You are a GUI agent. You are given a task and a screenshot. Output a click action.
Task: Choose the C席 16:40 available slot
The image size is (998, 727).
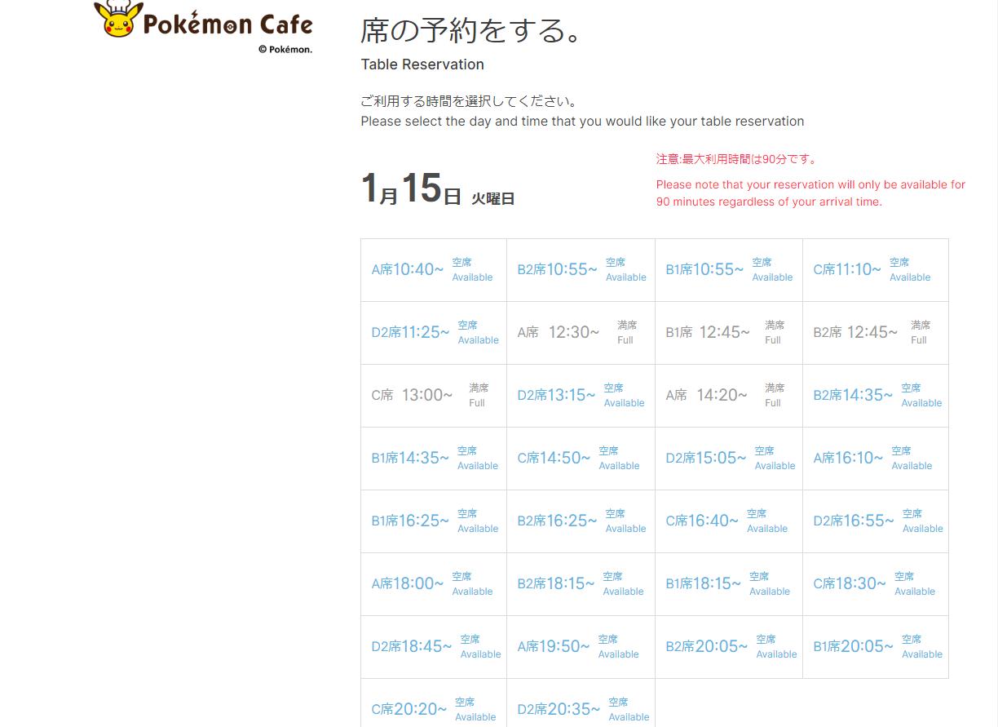(x=728, y=521)
